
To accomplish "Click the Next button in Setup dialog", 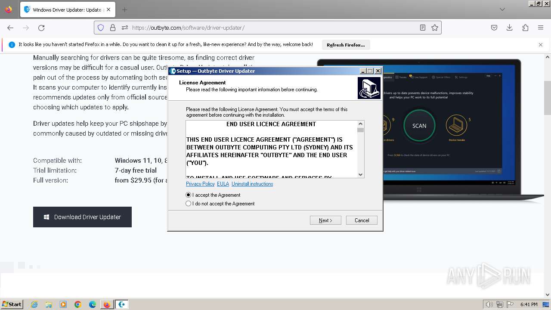I will point(325,220).
